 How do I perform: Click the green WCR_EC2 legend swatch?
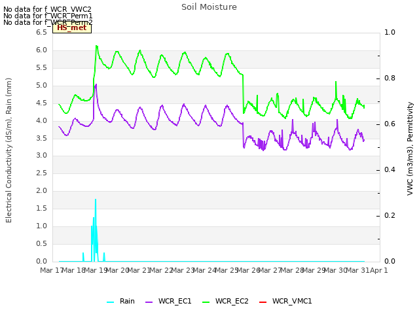[206, 302]
